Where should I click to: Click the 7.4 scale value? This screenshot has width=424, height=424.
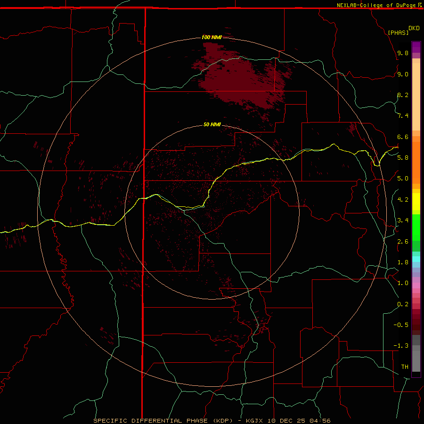click(x=403, y=116)
